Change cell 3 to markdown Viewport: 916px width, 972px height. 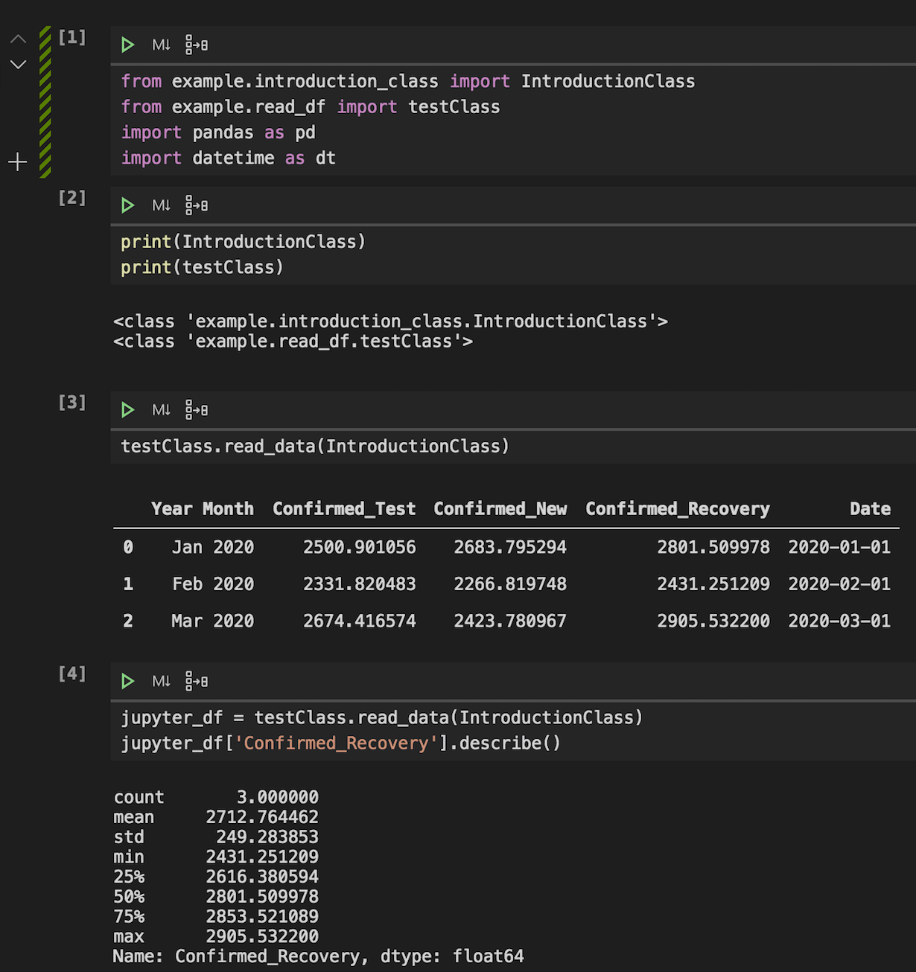click(x=161, y=409)
